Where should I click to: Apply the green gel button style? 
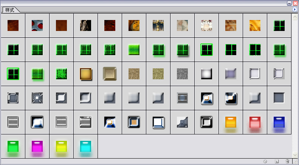click(13, 146)
